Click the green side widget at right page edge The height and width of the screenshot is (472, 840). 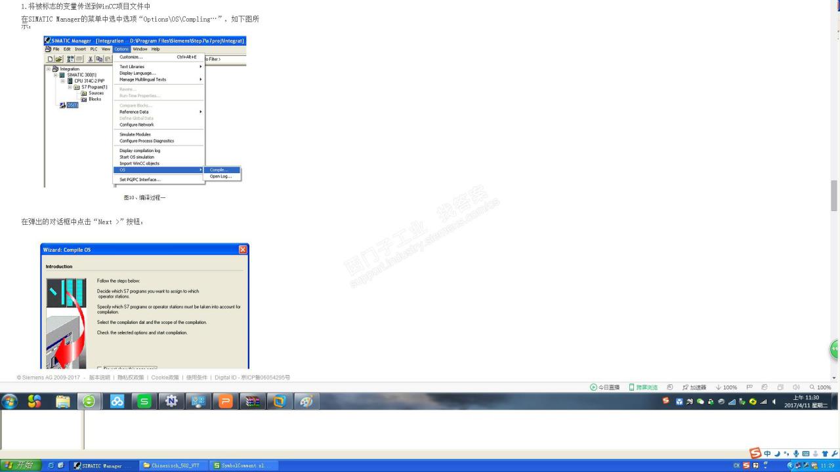[835, 349]
